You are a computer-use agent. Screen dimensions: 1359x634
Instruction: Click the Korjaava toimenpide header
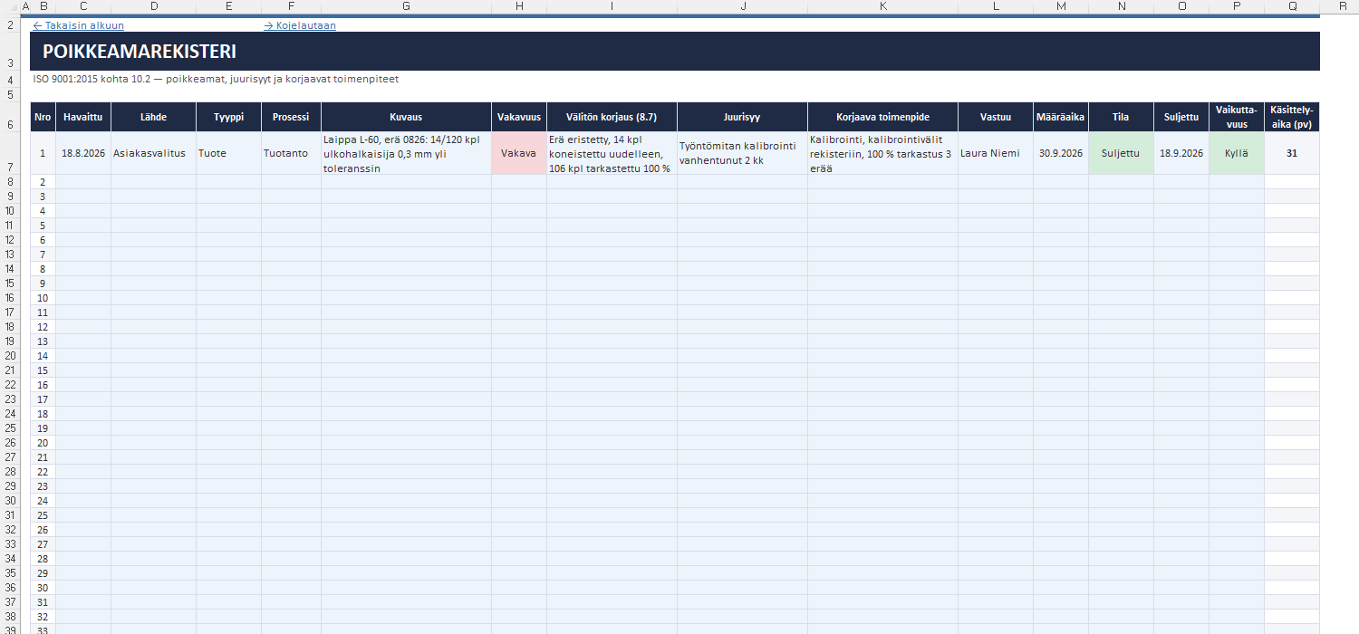[x=882, y=117]
